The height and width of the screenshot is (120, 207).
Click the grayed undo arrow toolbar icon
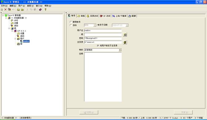(x=13, y=10)
